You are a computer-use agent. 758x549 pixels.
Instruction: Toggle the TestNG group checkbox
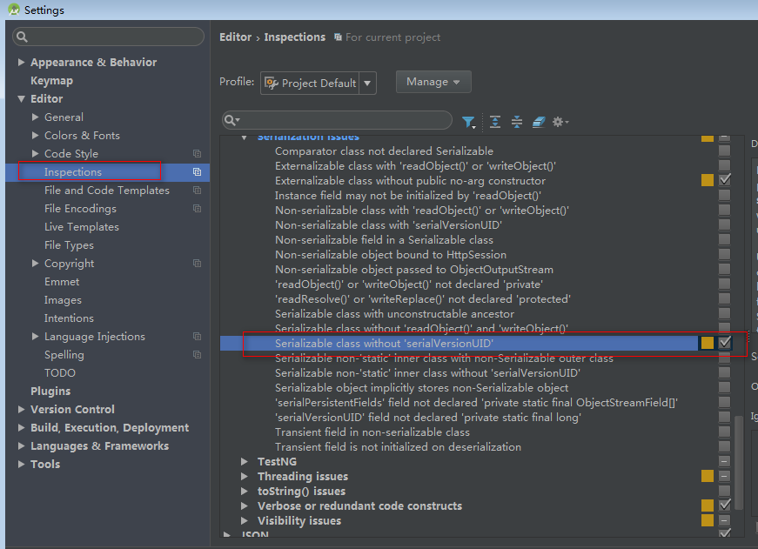coord(724,461)
